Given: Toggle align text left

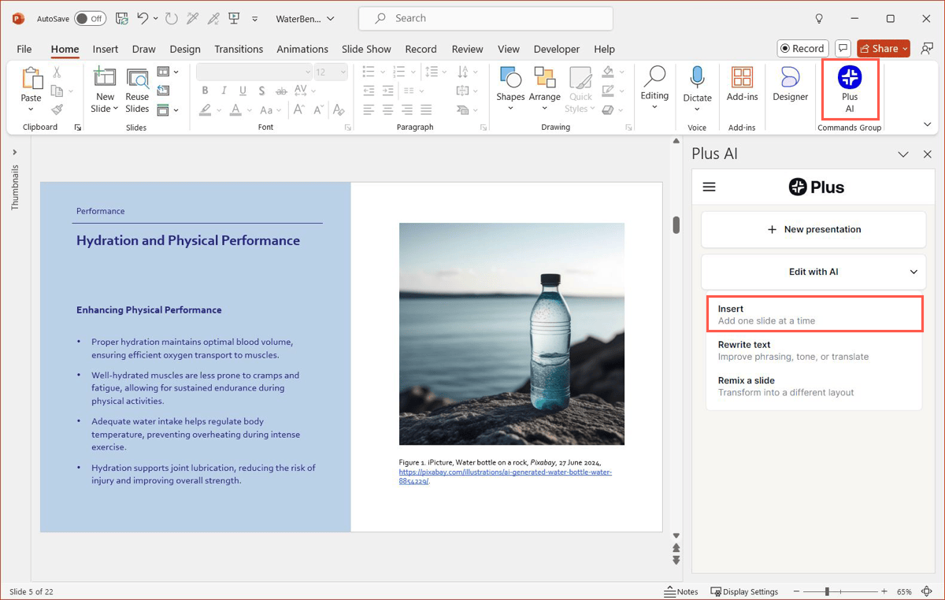Looking at the screenshot, I should point(369,110).
